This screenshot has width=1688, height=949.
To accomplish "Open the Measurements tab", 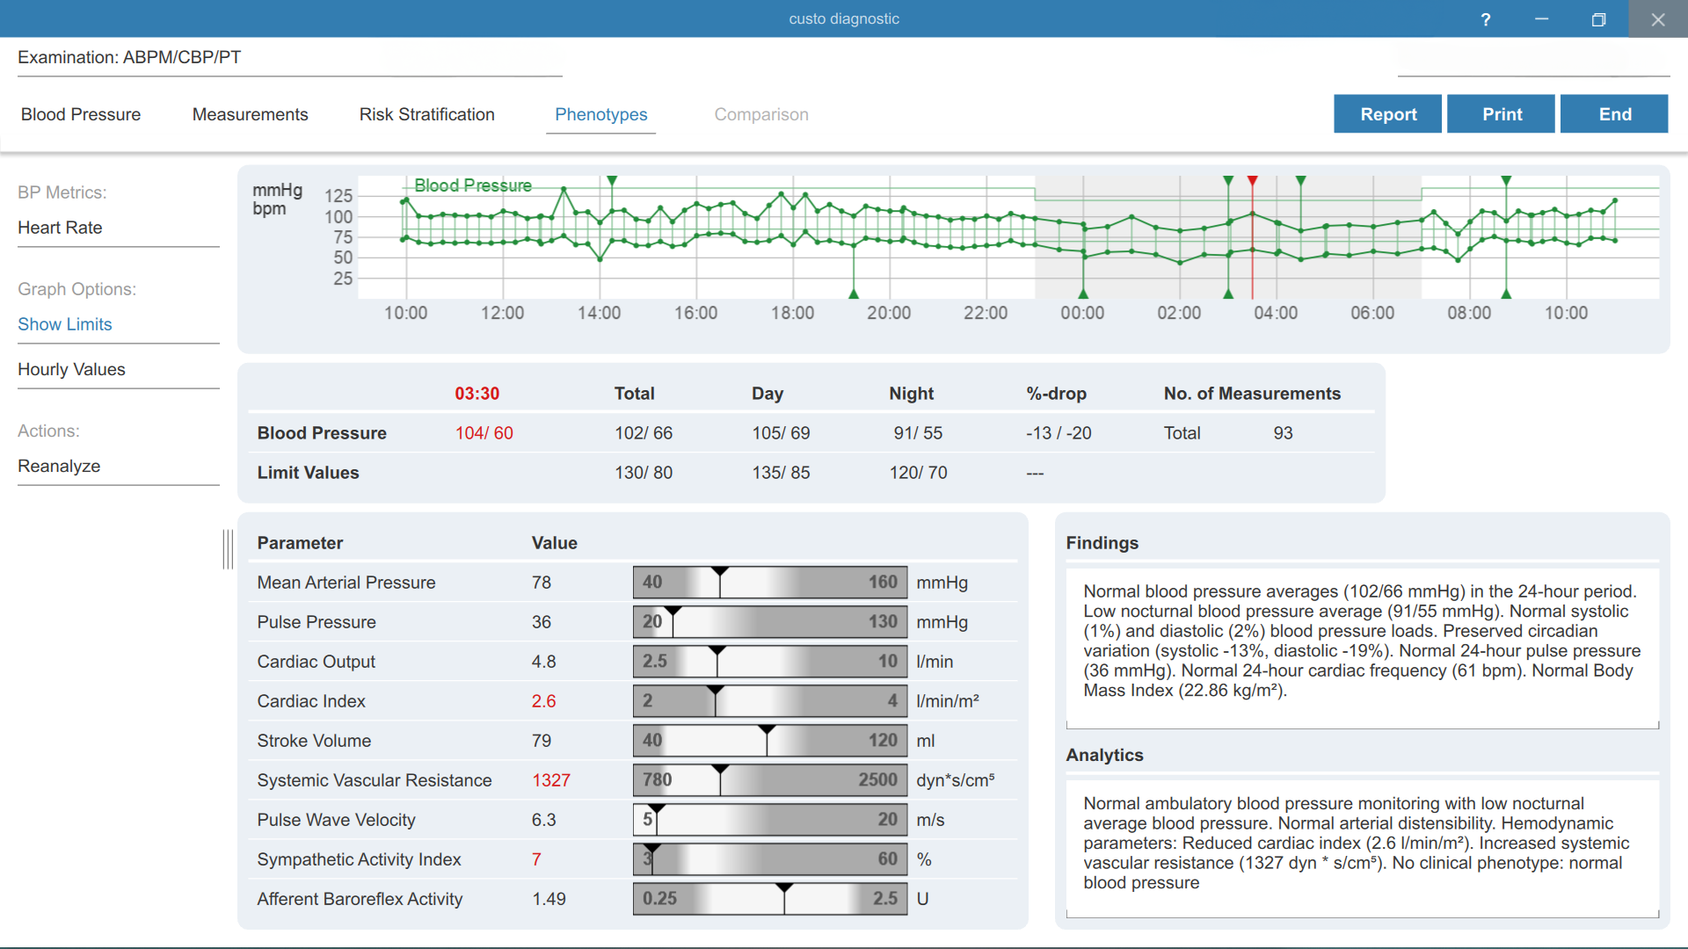I will pos(250,114).
